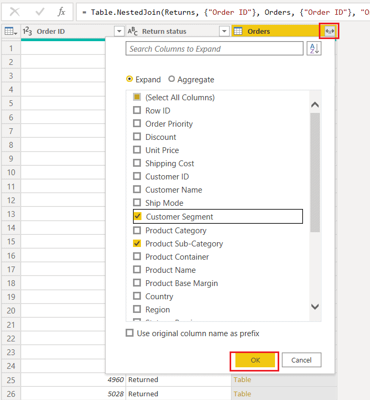Click Returned status in row 25
The width and height of the screenshot is (370, 400).
click(x=143, y=379)
